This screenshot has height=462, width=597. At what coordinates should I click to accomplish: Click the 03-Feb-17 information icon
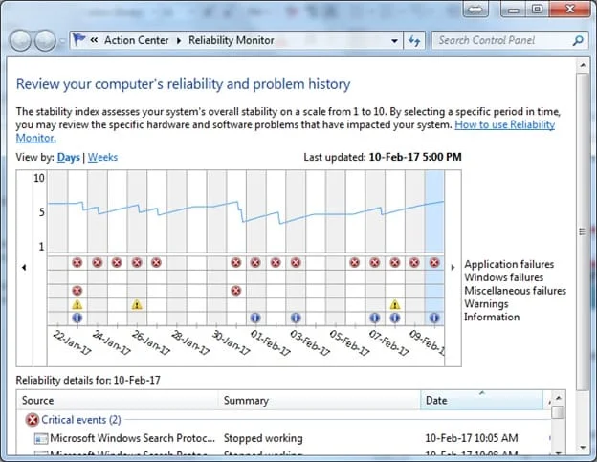click(296, 318)
